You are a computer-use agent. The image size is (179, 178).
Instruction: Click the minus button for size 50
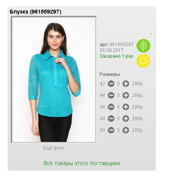coord(111,130)
